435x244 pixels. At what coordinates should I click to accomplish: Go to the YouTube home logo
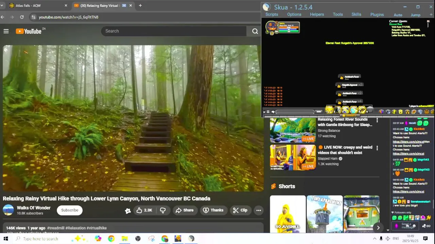click(29, 31)
